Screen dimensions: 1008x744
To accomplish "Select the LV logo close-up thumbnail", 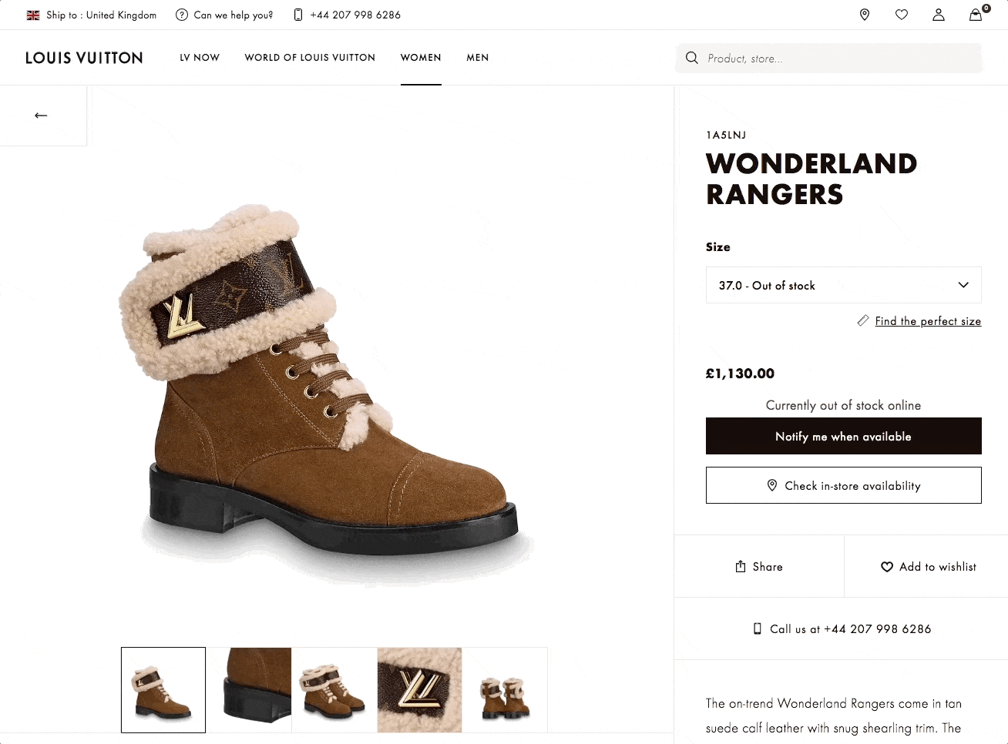I will (419, 689).
